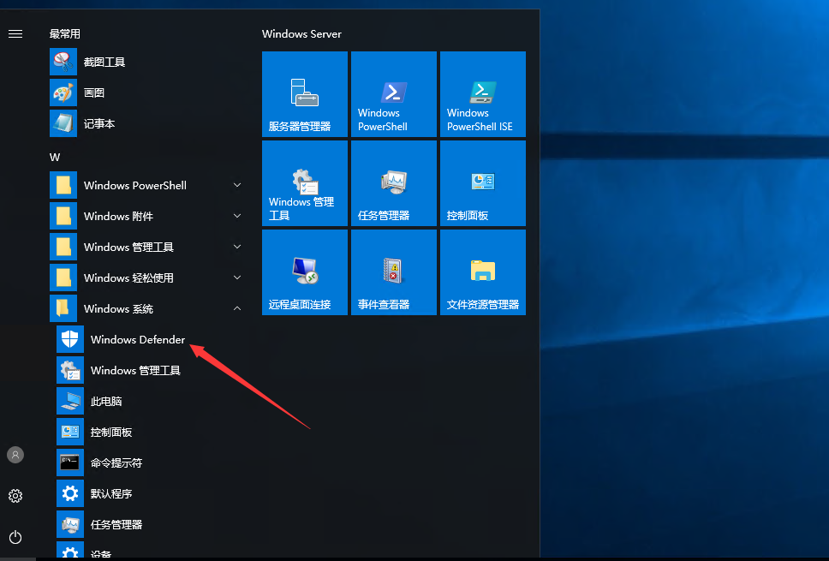This screenshot has height=561, width=829.
Task: Jump to letter index via the W header
Action: [x=55, y=157]
